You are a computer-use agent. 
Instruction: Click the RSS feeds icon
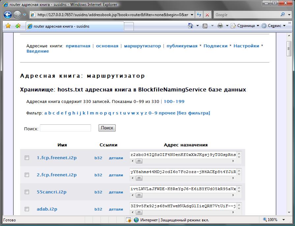[205, 26]
